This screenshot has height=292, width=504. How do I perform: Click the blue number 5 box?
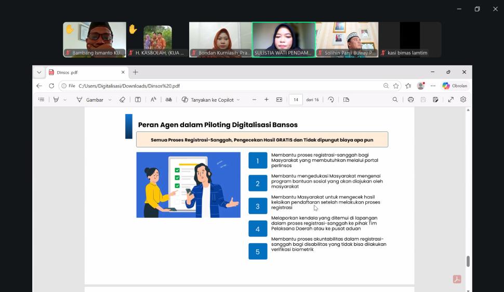[258, 251]
